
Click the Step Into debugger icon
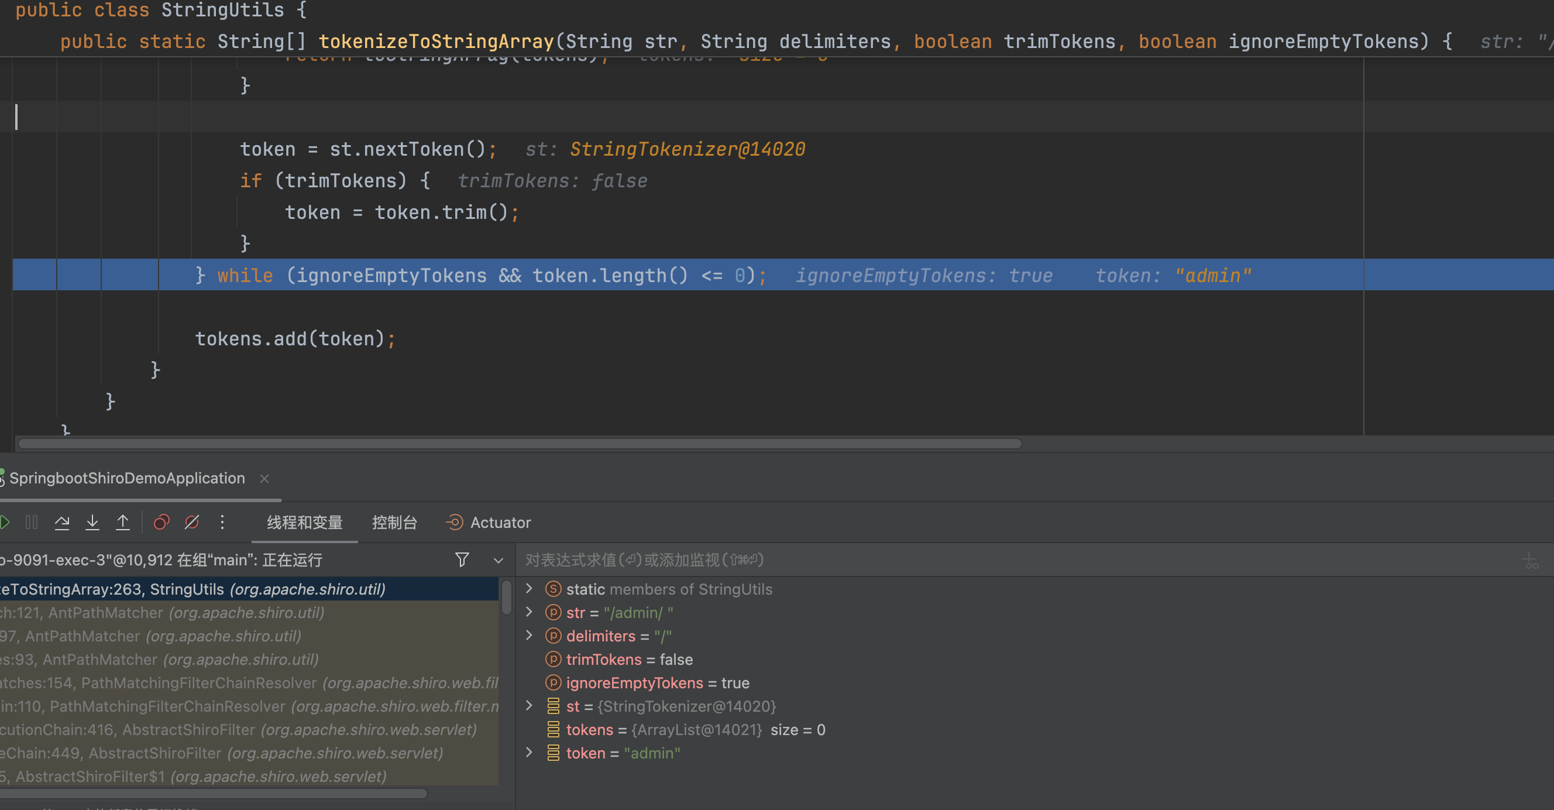92,522
